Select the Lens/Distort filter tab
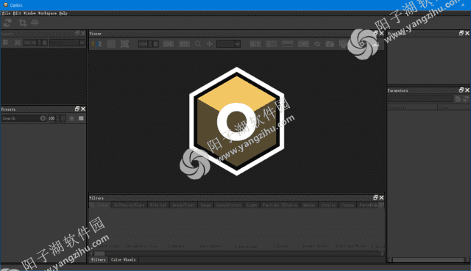 click(x=229, y=205)
